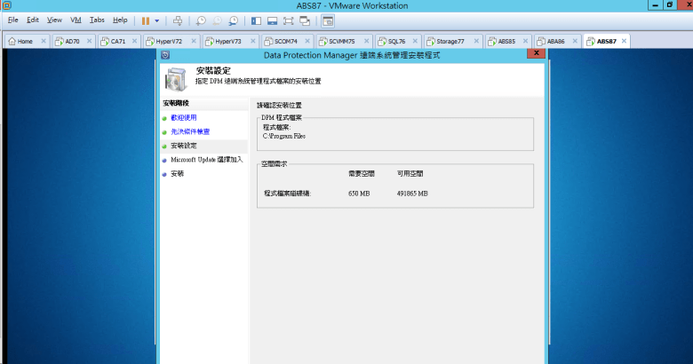Click the Send Ctrl+Alt+Del toolbar icon
Viewport: 693px width, 364px height.
pos(178,20)
